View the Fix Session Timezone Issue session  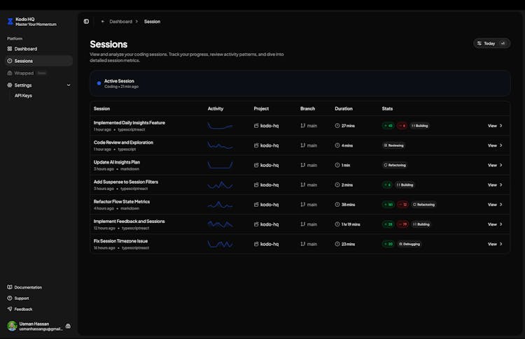click(495, 244)
